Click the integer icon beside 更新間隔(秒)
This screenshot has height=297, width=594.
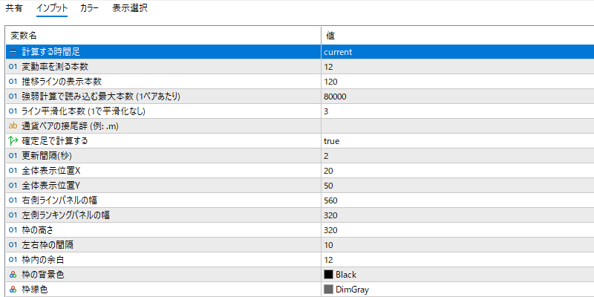pos(13,156)
